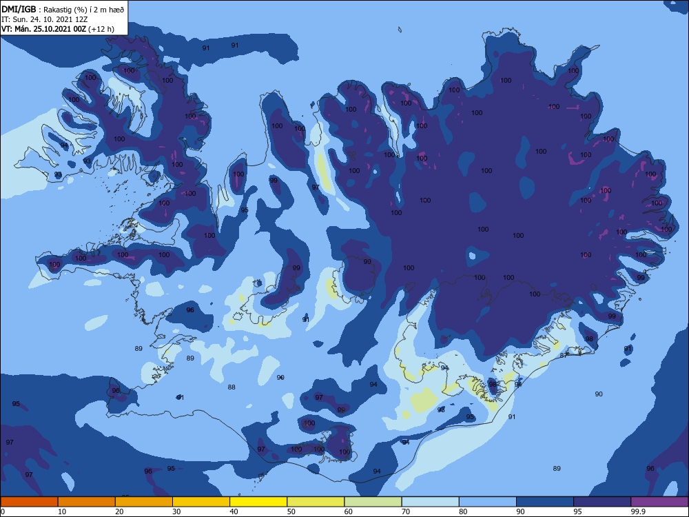This screenshot has height=517, width=689.
Task: Click the '50' tick label on the legend scale
Action: (291, 511)
